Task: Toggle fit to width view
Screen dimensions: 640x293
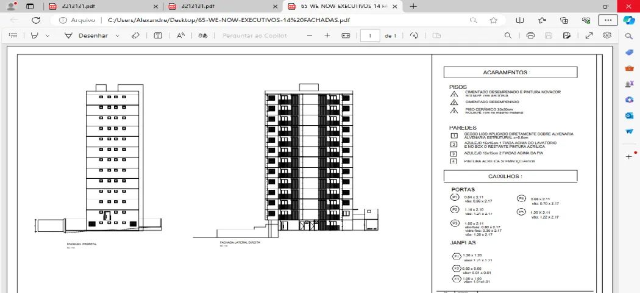Action: point(346,35)
